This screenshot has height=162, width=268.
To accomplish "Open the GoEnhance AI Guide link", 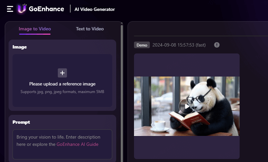I will coord(78,144).
